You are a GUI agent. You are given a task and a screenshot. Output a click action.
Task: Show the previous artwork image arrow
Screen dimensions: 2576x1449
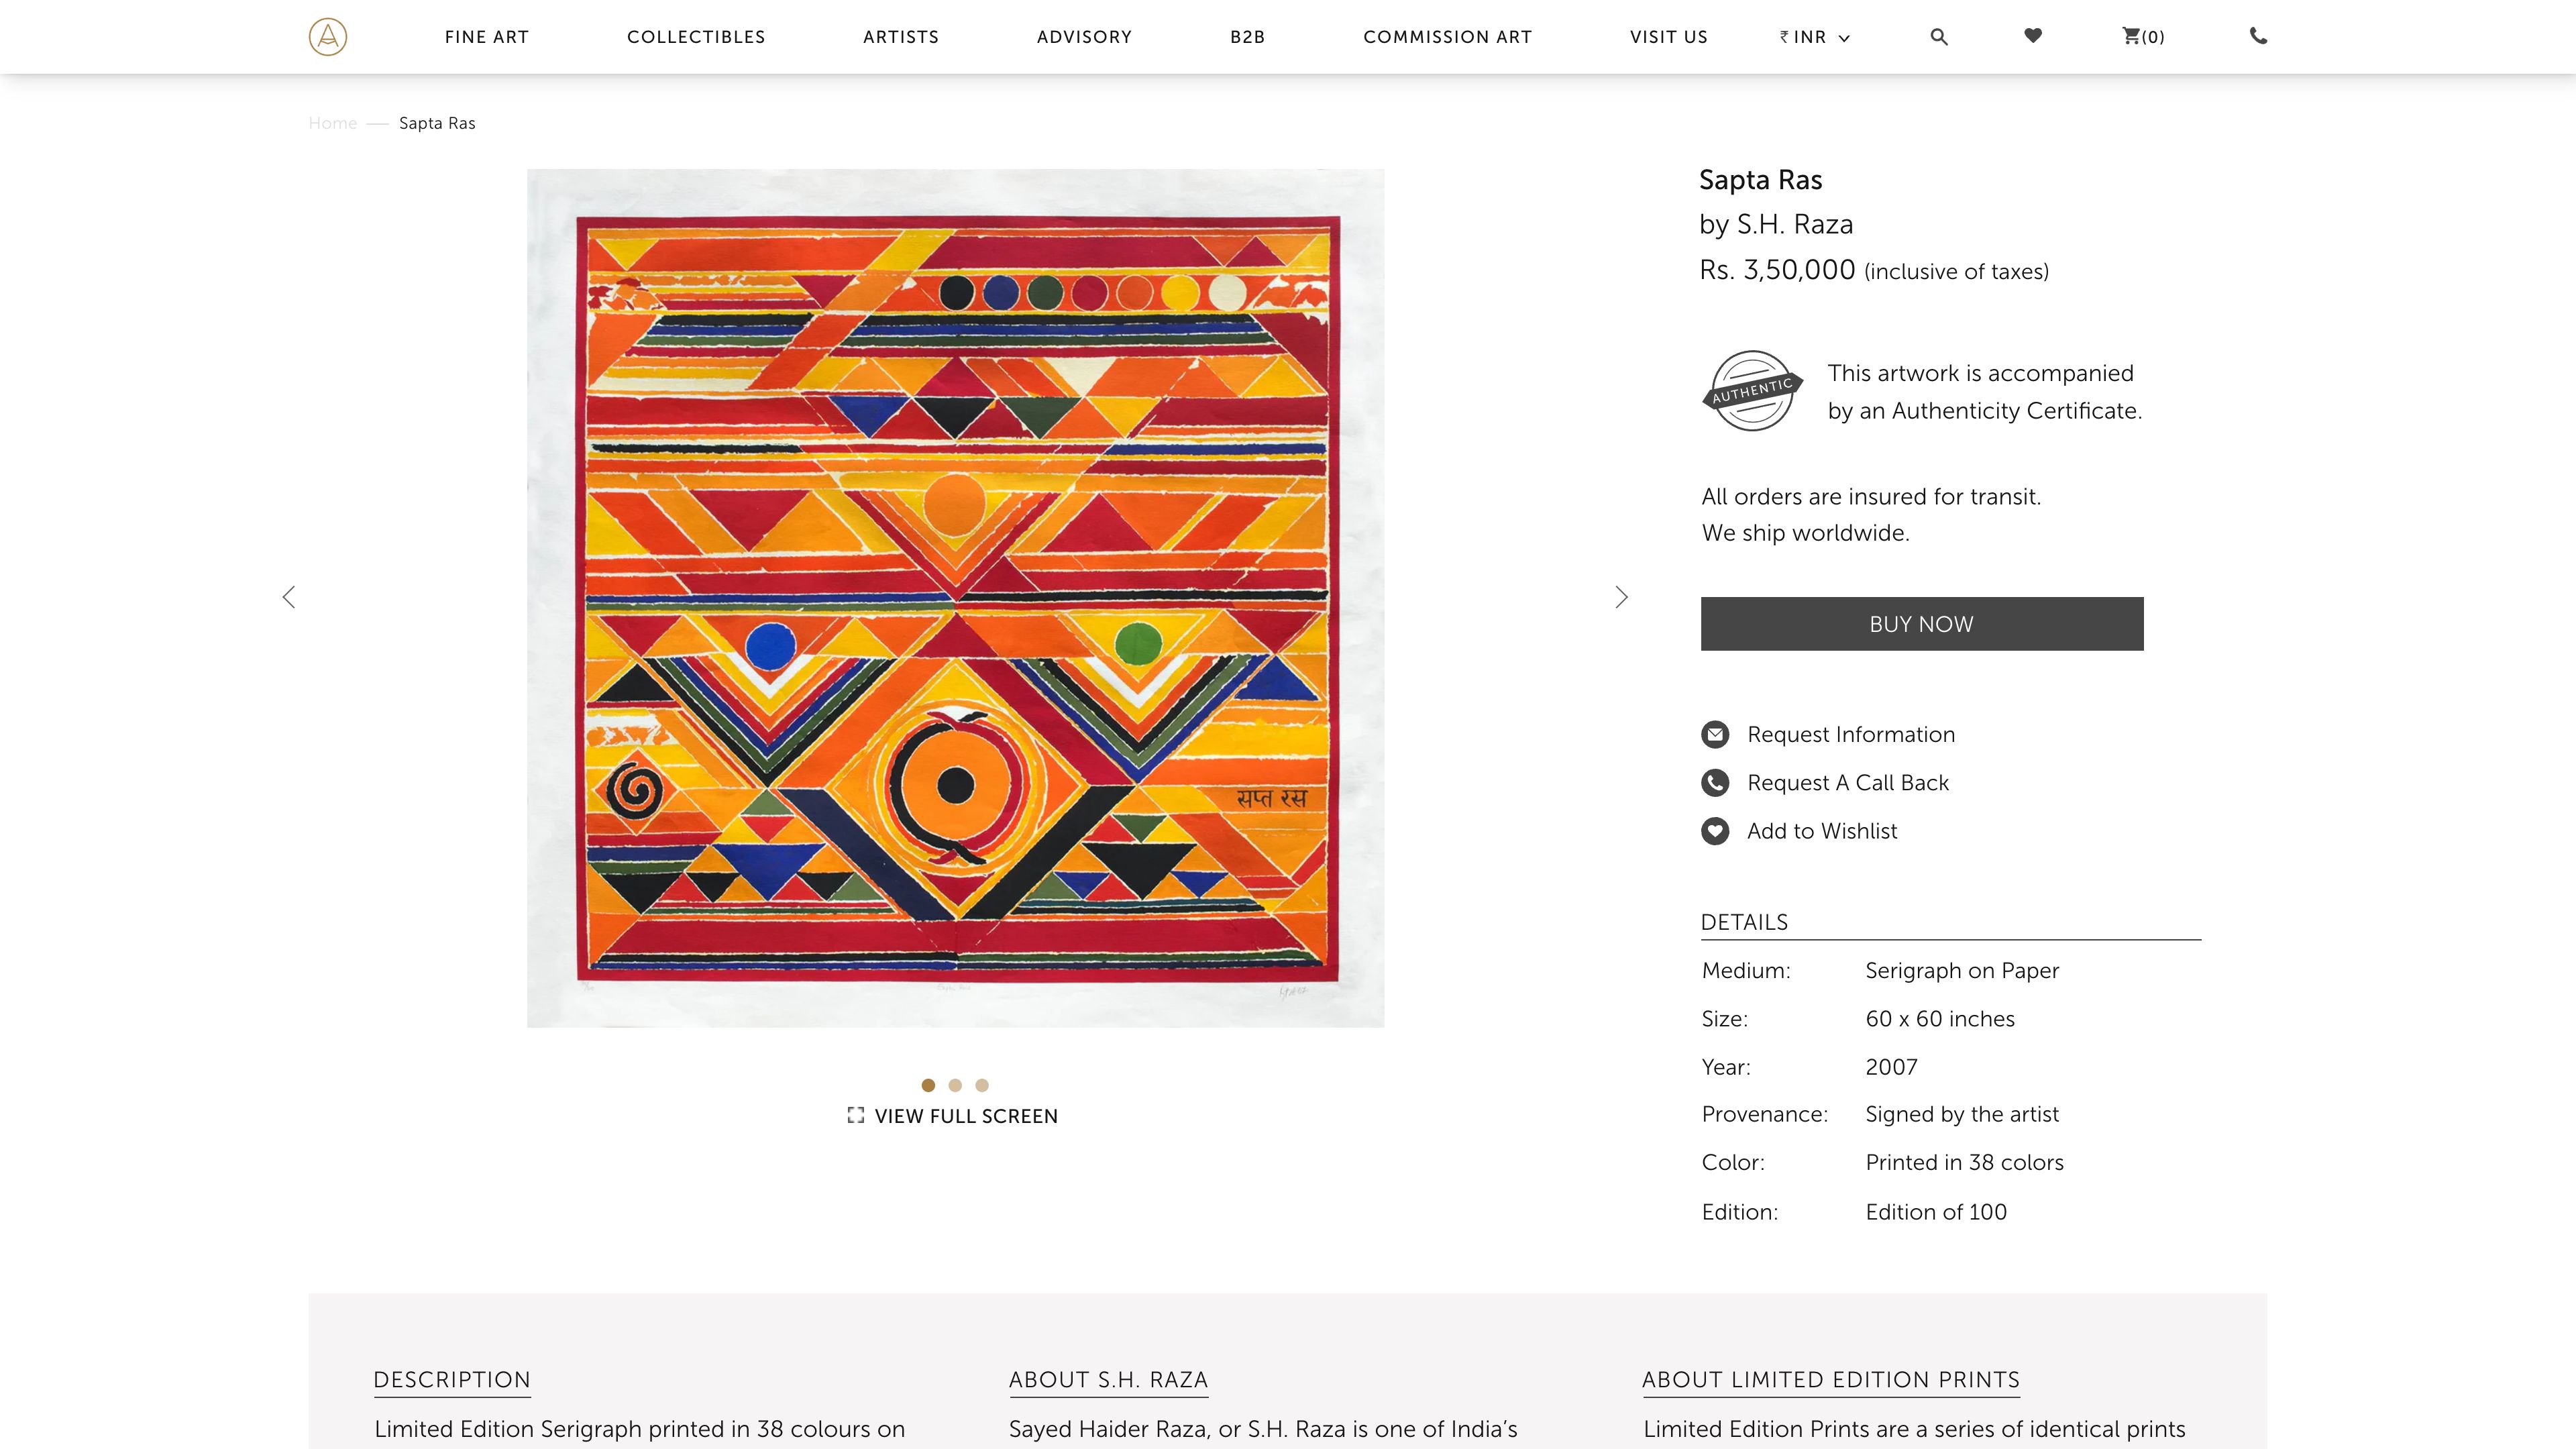point(289,597)
